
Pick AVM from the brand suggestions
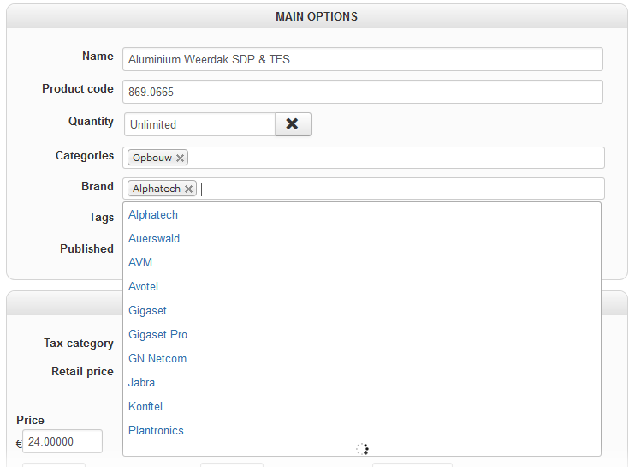(140, 263)
